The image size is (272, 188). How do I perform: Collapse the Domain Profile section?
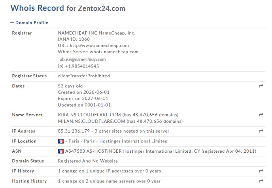click(x=29, y=23)
